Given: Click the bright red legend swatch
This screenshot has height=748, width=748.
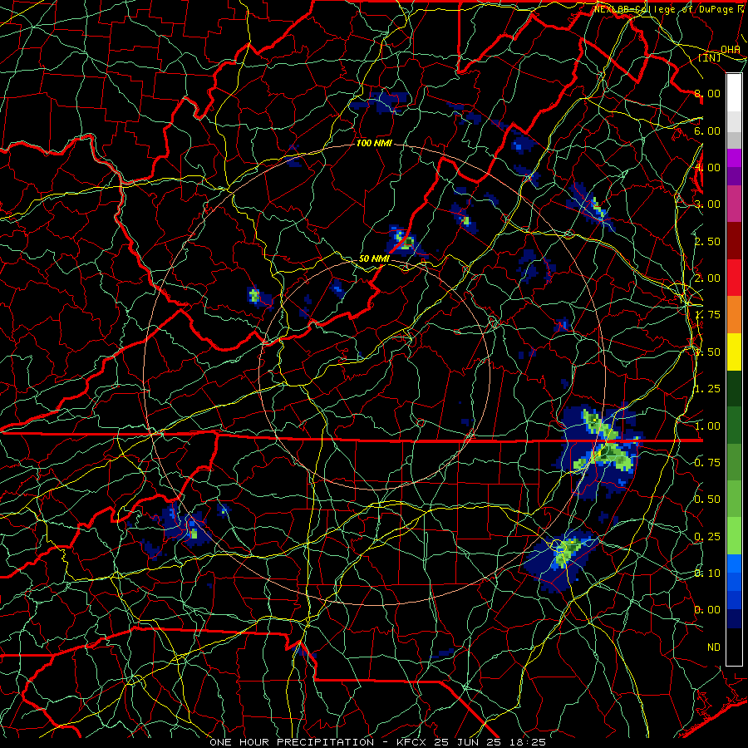Looking at the screenshot, I should [734, 278].
